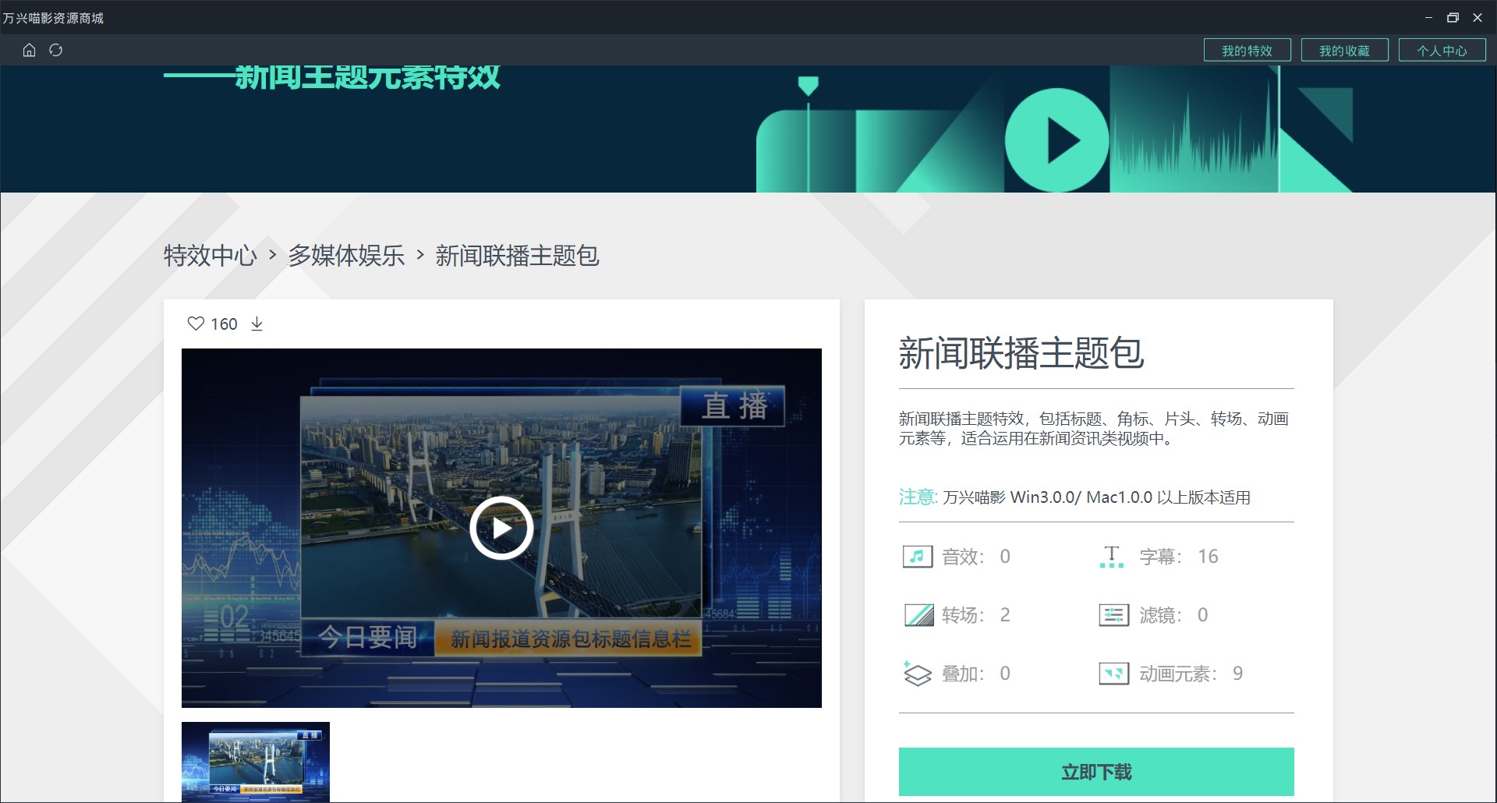Viewport: 1497px width, 803px height.
Task: Click the 动画元素 animation elements icon
Action: (x=1113, y=674)
